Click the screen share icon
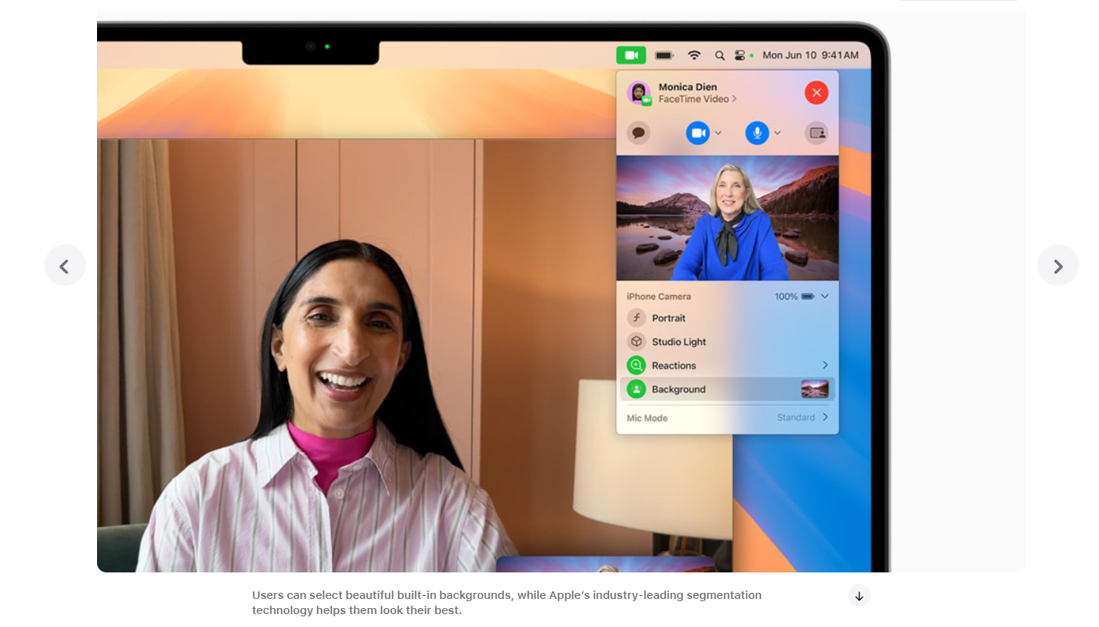Viewport: 1099px width, 627px height. (816, 133)
